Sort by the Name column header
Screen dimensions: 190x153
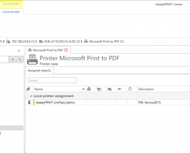tap(59, 89)
